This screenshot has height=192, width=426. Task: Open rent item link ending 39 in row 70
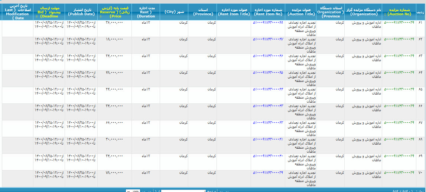coord(268,173)
